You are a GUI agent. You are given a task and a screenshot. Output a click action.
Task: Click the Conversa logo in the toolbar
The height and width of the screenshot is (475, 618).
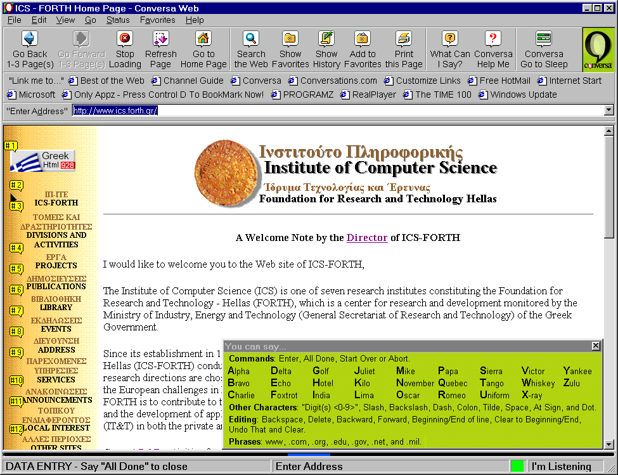click(598, 49)
